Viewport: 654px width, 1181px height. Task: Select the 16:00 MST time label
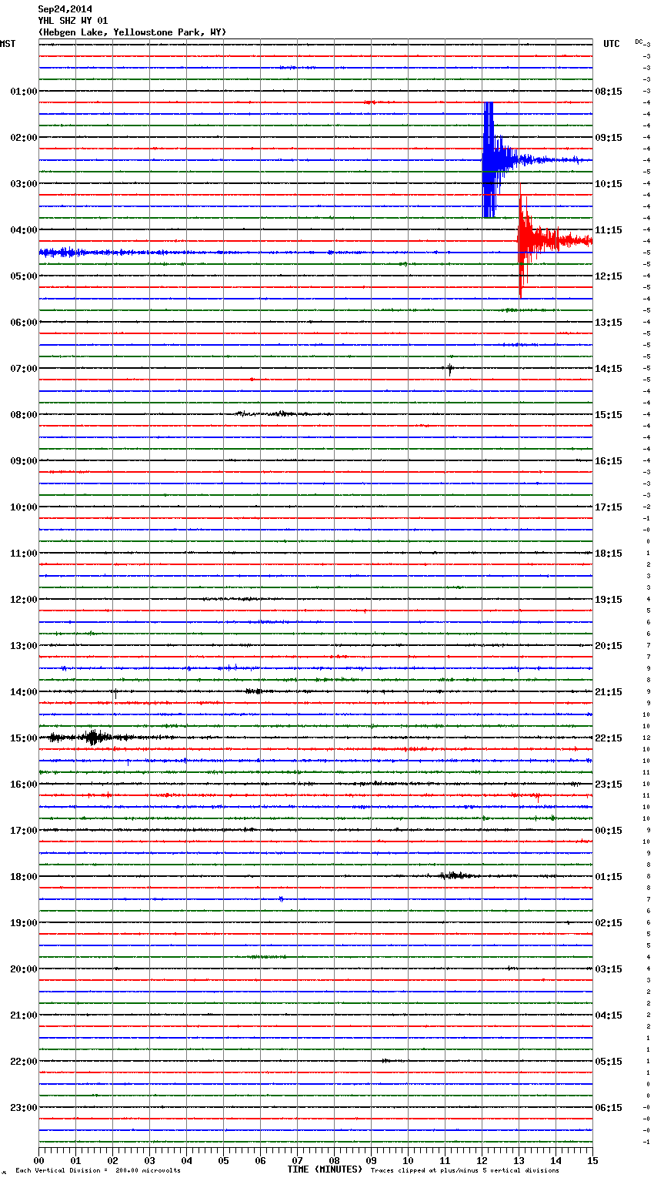click(24, 785)
